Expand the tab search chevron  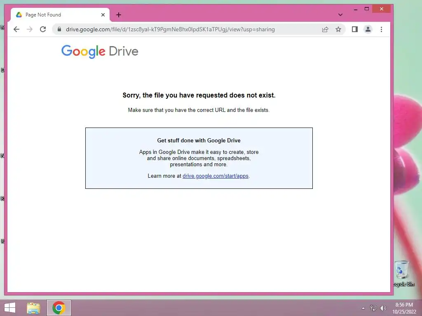click(340, 15)
